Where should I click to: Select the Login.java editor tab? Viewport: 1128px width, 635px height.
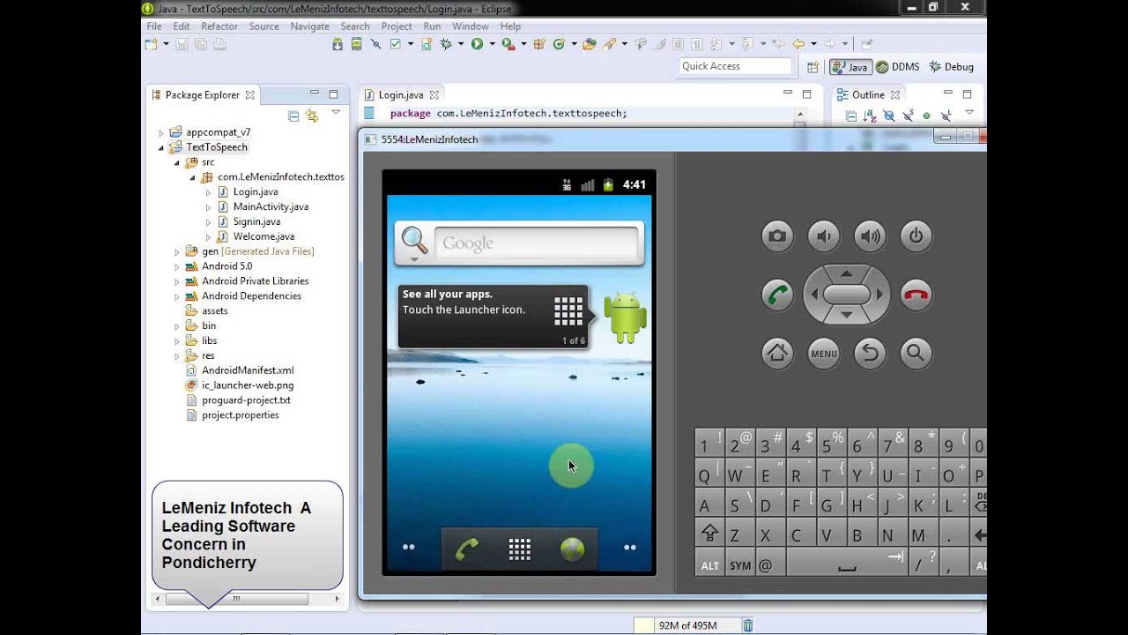click(401, 94)
